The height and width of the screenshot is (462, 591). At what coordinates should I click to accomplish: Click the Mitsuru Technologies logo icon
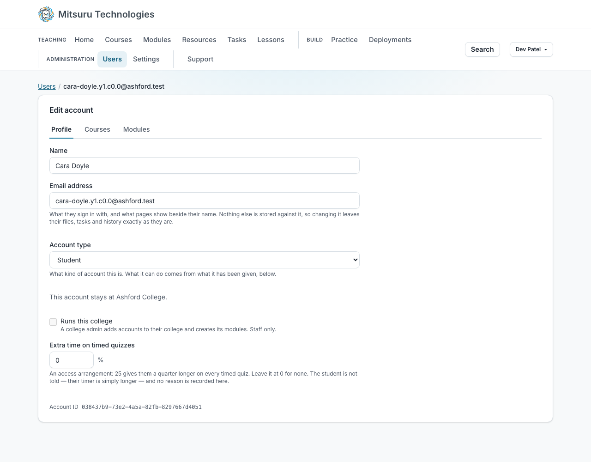coord(46,14)
